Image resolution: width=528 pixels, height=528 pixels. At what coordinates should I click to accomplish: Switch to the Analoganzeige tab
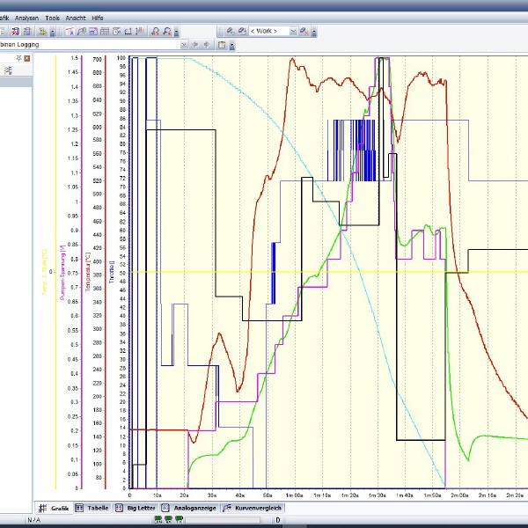coord(189,508)
